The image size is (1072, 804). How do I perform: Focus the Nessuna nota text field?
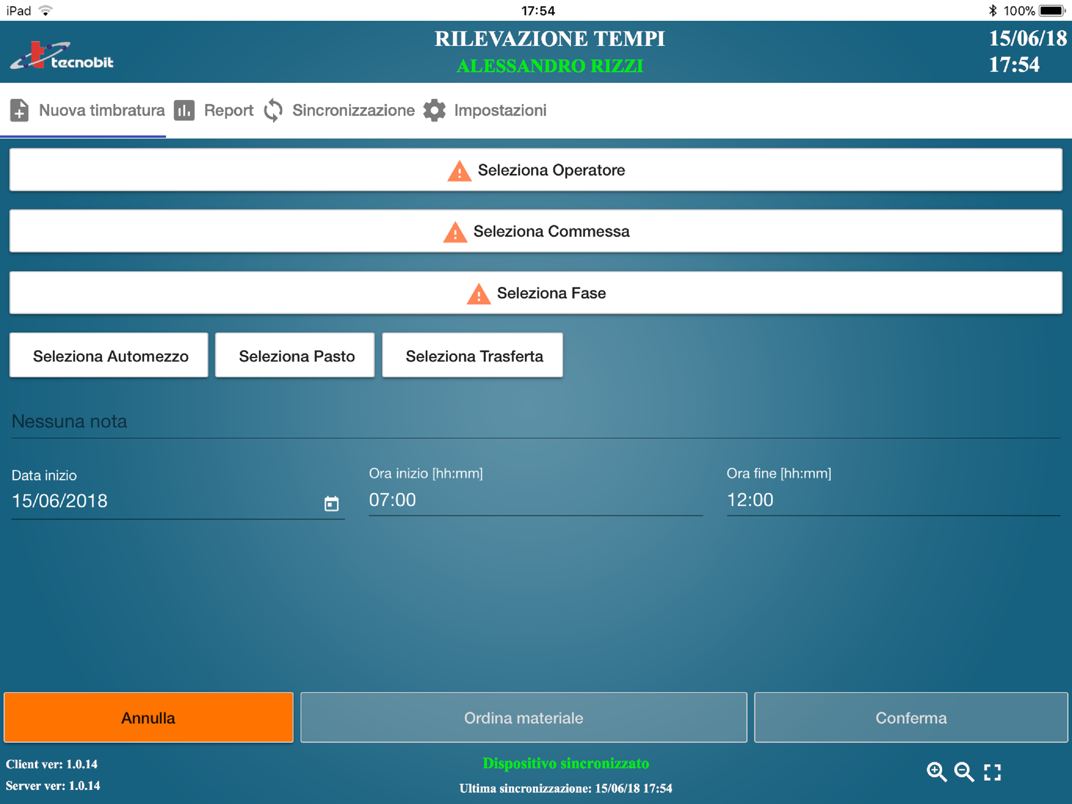point(536,422)
